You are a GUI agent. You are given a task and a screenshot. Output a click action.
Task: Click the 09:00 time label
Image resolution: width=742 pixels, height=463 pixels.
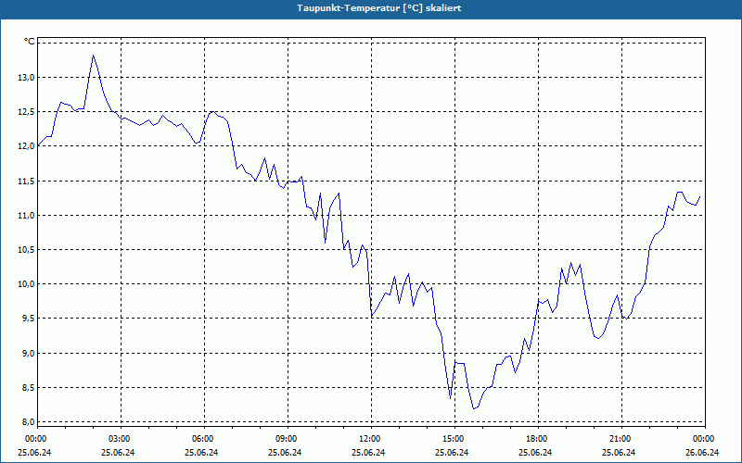(288, 439)
